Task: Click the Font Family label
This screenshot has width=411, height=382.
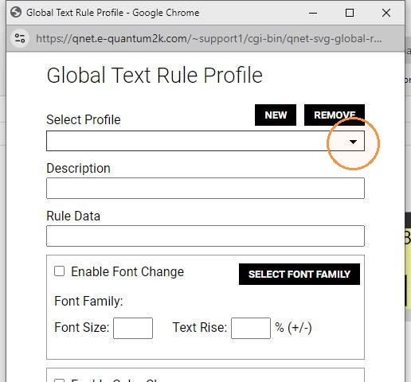Action: coord(88,302)
